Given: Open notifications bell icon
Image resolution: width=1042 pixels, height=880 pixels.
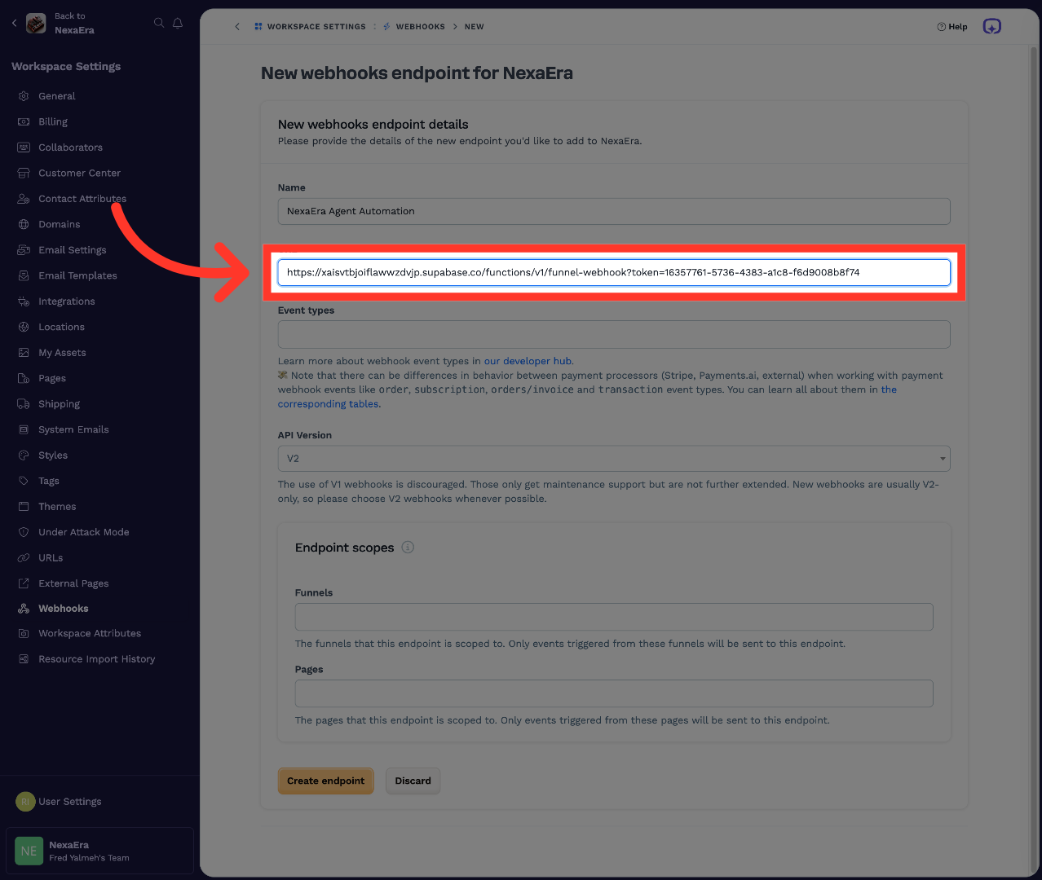Looking at the screenshot, I should click(178, 23).
